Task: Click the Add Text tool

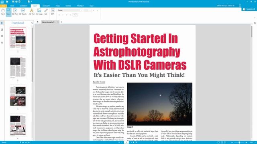Action: (x=31, y=12)
